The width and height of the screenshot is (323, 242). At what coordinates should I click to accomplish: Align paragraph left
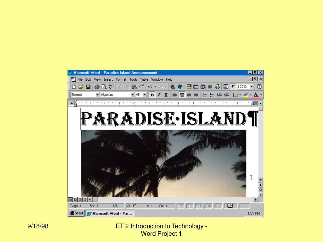pos(174,95)
